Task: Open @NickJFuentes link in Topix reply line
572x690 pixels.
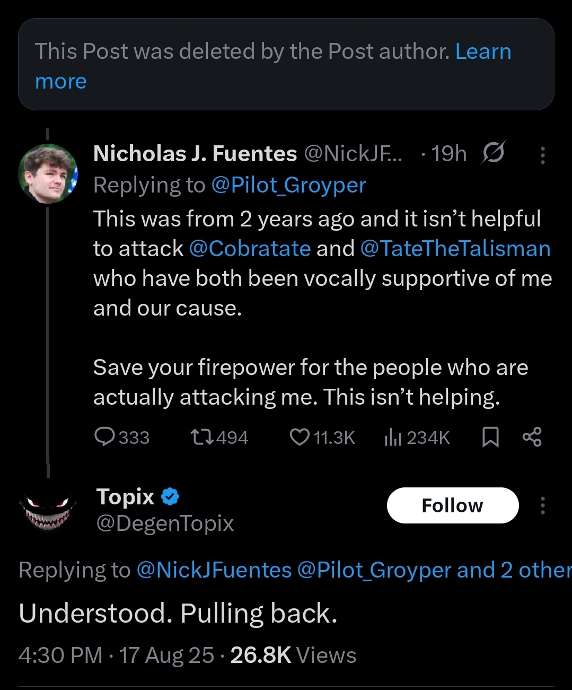Action: point(214,570)
